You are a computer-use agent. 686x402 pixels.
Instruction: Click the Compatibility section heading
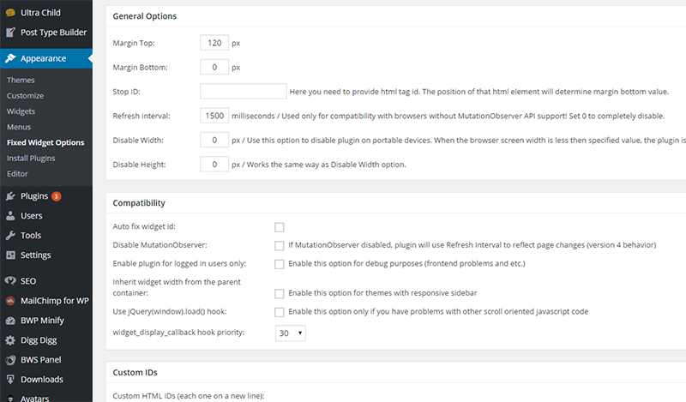(x=139, y=203)
